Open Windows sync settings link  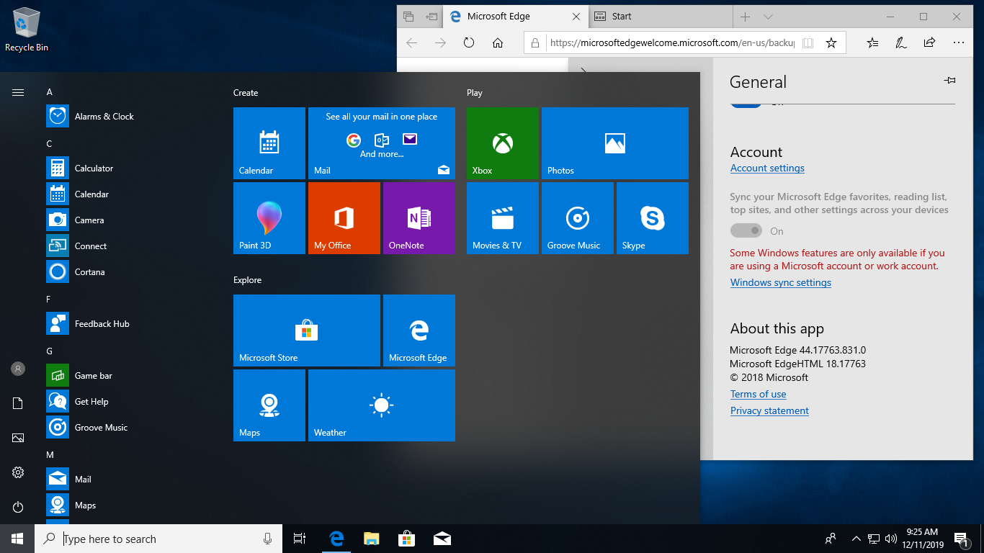click(x=781, y=282)
